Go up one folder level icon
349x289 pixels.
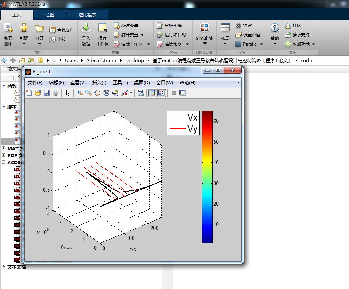click(22, 60)
